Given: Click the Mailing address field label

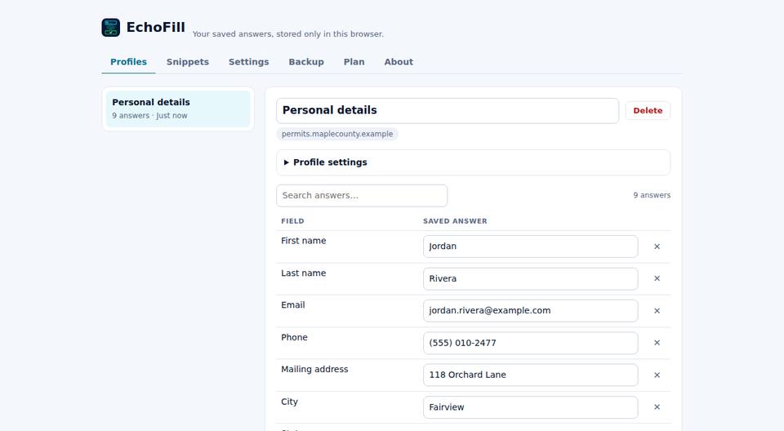Looking at the screenshot, I should 314,369.
